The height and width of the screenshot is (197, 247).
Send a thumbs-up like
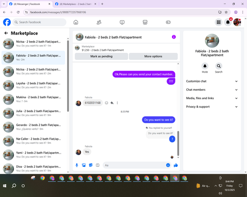[176, 165]
